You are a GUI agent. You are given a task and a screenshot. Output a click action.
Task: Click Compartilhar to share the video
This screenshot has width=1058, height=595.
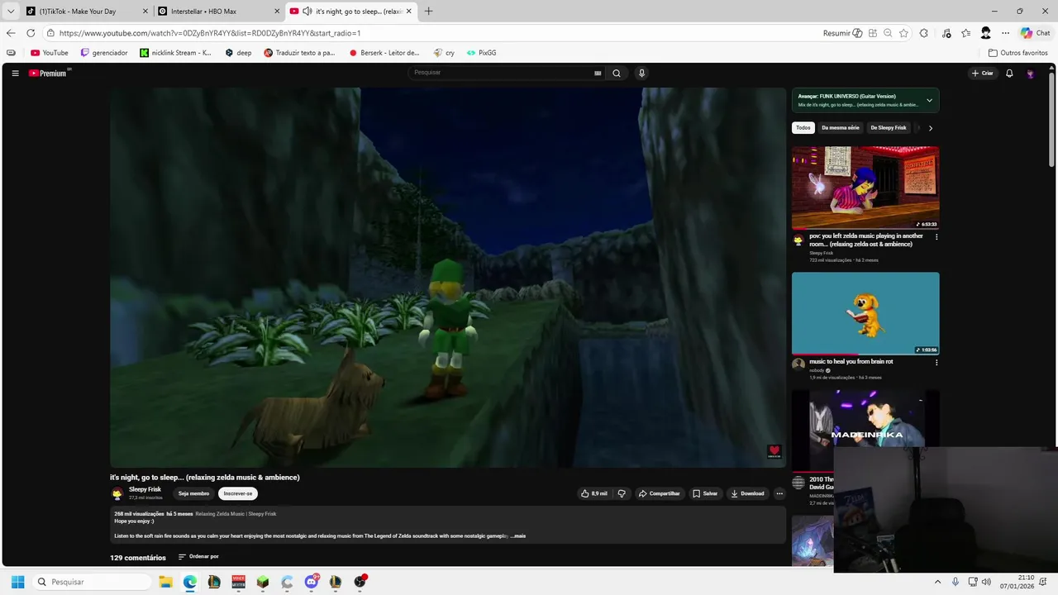pyautogui.click(x=659, y=493)
